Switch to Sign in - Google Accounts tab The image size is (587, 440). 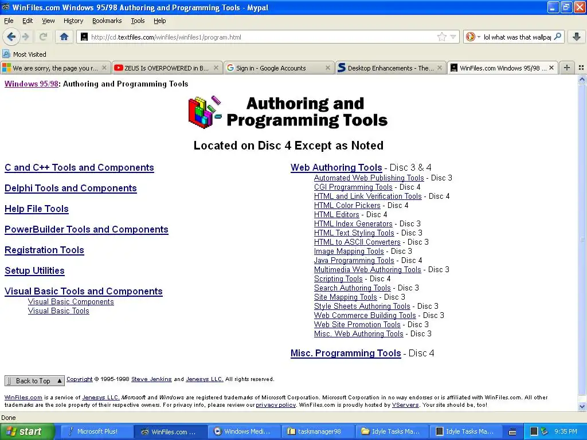click(278, 68)
